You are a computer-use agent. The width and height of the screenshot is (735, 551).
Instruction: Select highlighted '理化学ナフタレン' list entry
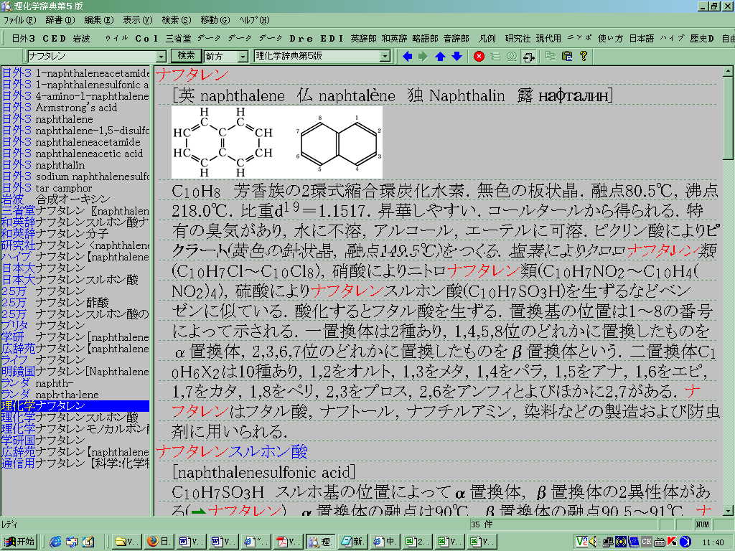[75, 406]
